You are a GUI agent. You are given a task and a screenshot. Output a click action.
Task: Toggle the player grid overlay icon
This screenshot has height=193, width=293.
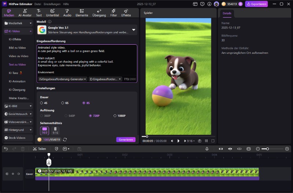(206, 141)
